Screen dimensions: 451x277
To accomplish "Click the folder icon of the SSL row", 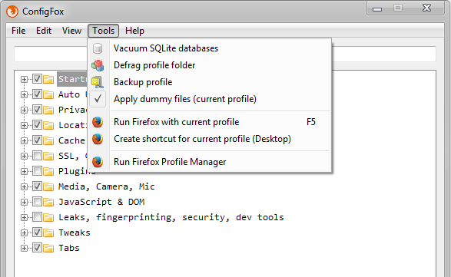I will (48, 156).
